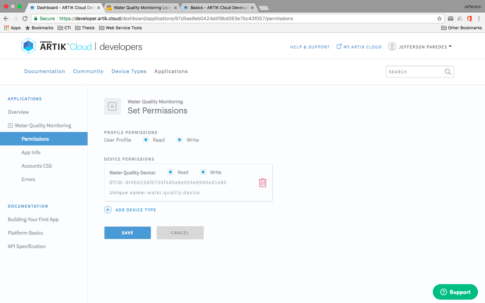Open a new browser tab
This screenshot has height=303, width=485.
coord(264,8)
